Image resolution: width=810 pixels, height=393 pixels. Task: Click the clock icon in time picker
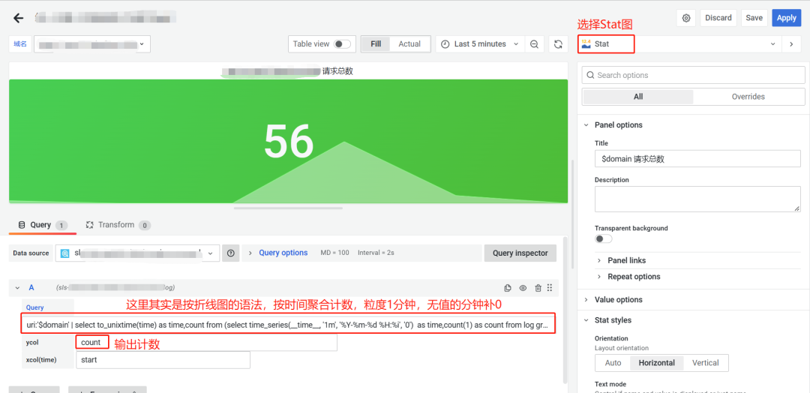[445, 44]
